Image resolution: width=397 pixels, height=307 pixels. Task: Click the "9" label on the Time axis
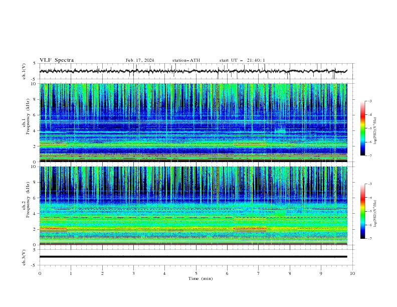pos(321,273)
